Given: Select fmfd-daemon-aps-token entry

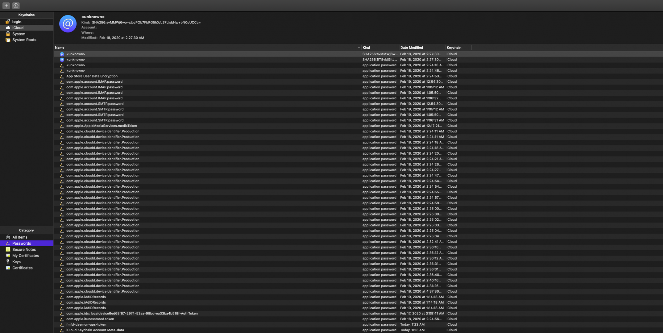Looking at the screenshot, I should pyautogui.click(x=358, y=325).
